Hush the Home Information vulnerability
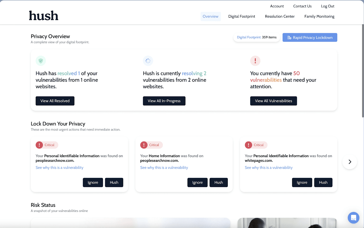This screenshot has height=228, width=364. (219, 182)
